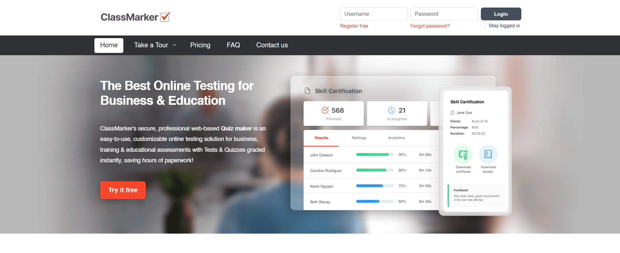Focus the Username input field
This screenshot has height=253, width=620.
coord(374,14)
